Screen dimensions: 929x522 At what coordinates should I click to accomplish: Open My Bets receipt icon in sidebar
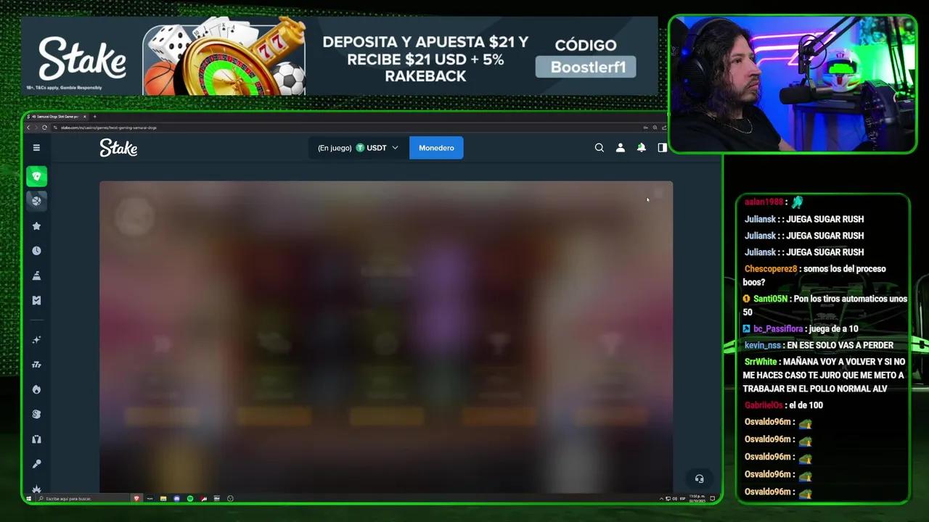tap(36, 300)
